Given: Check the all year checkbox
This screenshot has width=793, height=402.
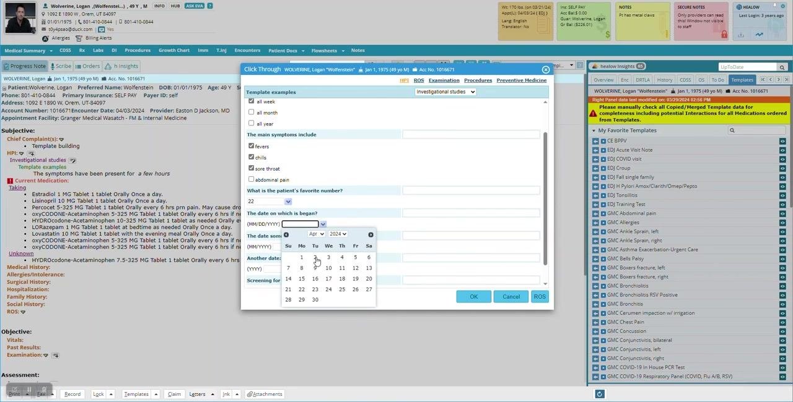Looking at the screenshot, I should [251, 123].
